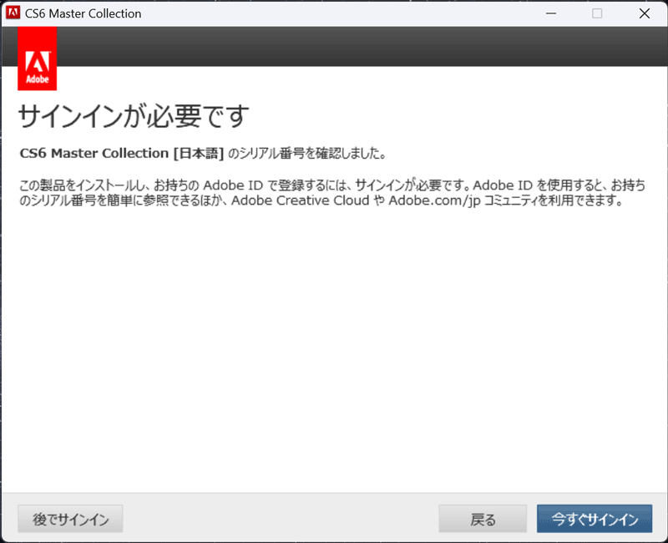The height and width of the screenshot is (543, 668).
Task: Select the bold CS6 Master Collection [日本語] text
Action: 122,153
